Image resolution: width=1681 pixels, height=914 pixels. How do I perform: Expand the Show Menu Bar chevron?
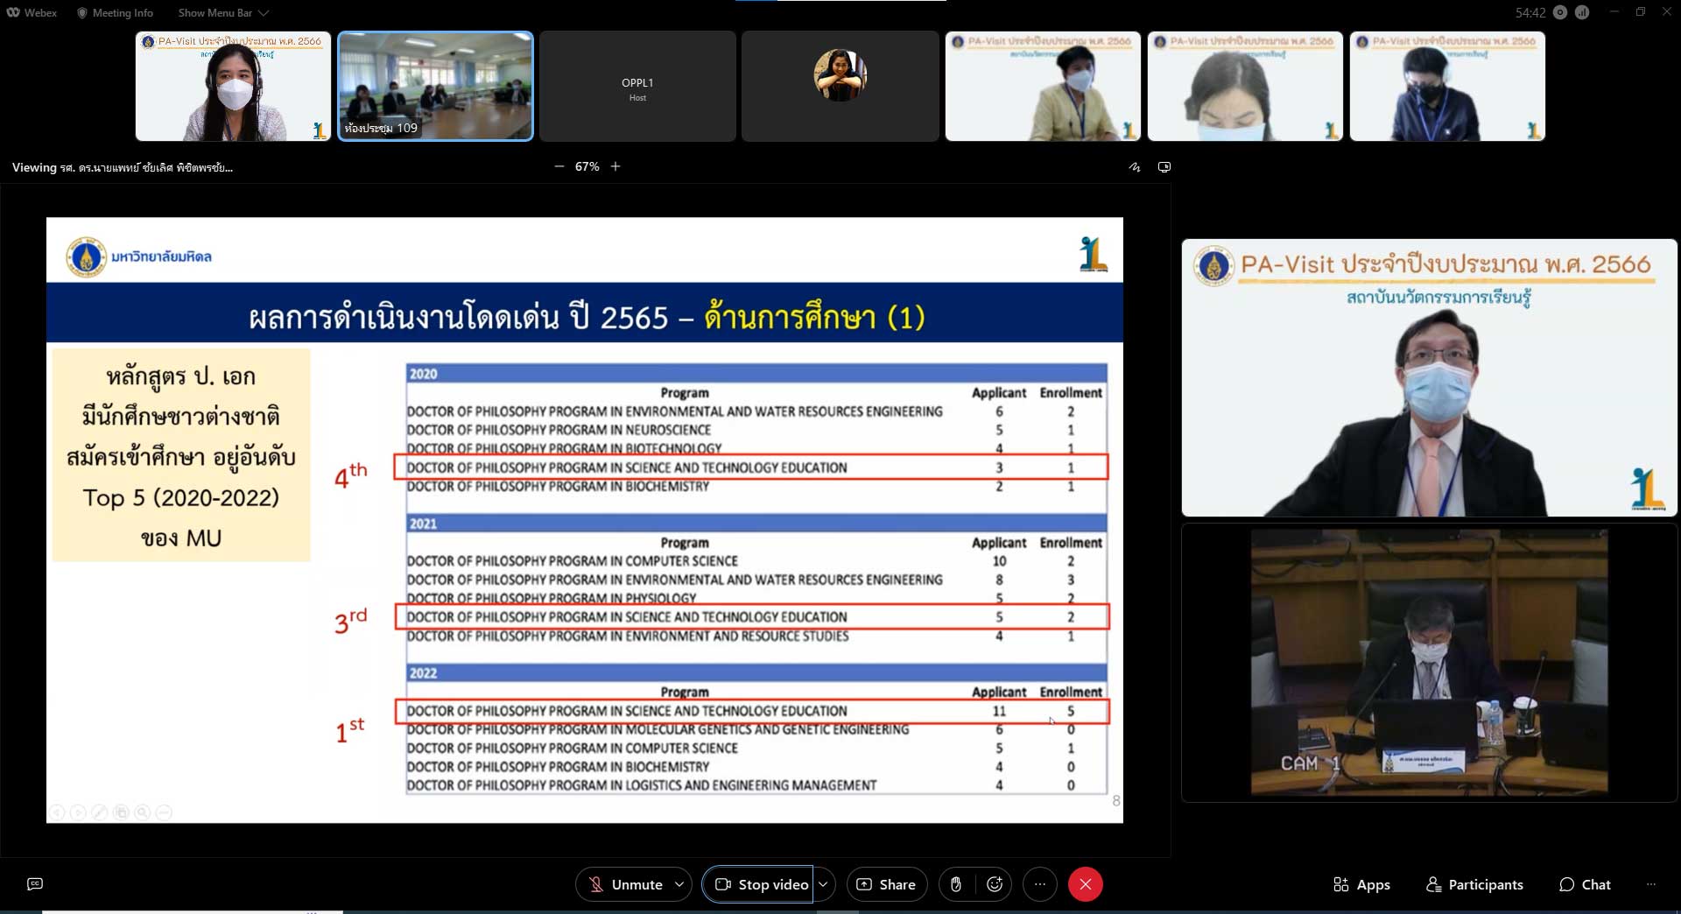click(x=264, y=13)
